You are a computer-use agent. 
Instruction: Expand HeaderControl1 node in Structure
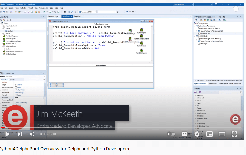(2, 26)
